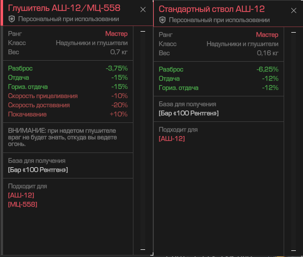Click the Покачивание +10% stat row
303x257 pixels.
(68, 114)
